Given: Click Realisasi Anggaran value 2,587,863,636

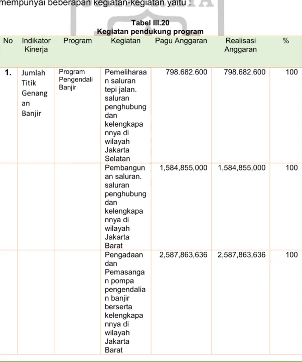Looking at the screenshot, I should [242, 255].
